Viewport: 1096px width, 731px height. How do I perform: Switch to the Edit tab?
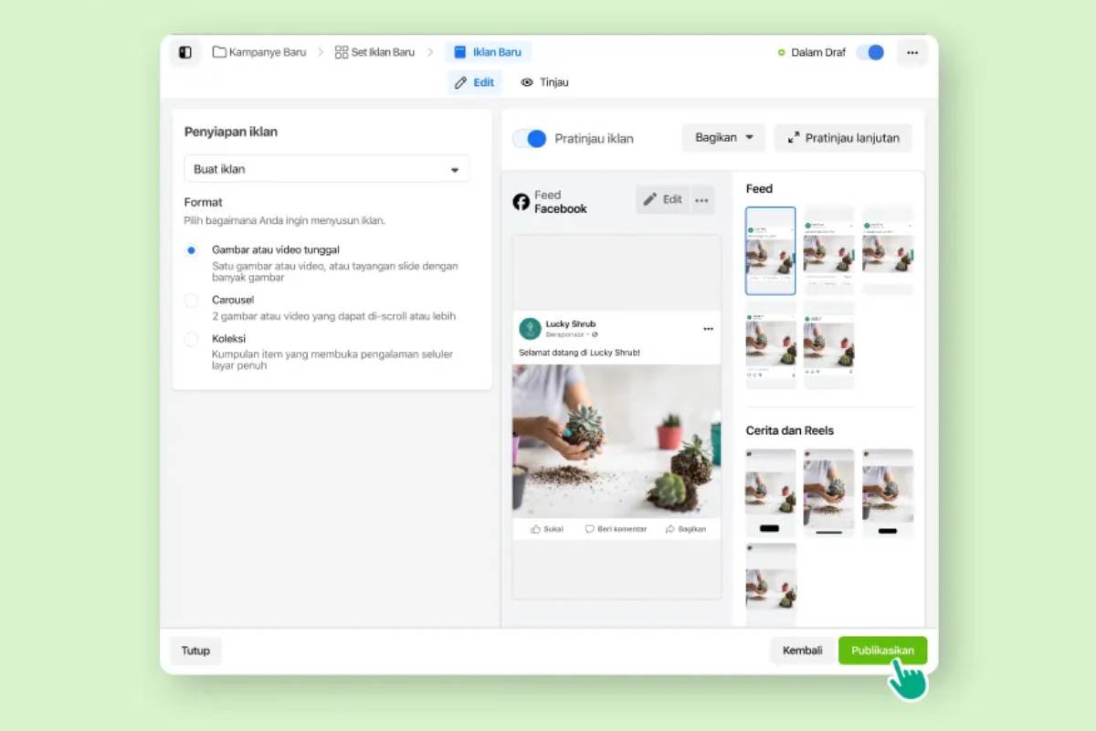pyautogui.click(x=474, y=82)
